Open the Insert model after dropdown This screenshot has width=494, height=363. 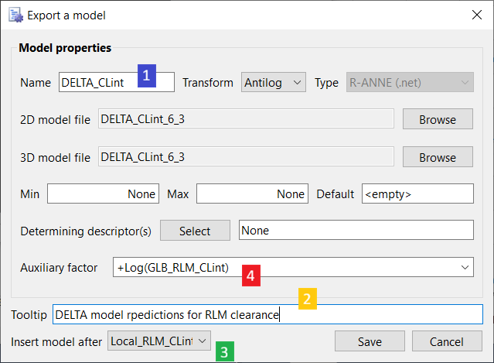[159, 341]
